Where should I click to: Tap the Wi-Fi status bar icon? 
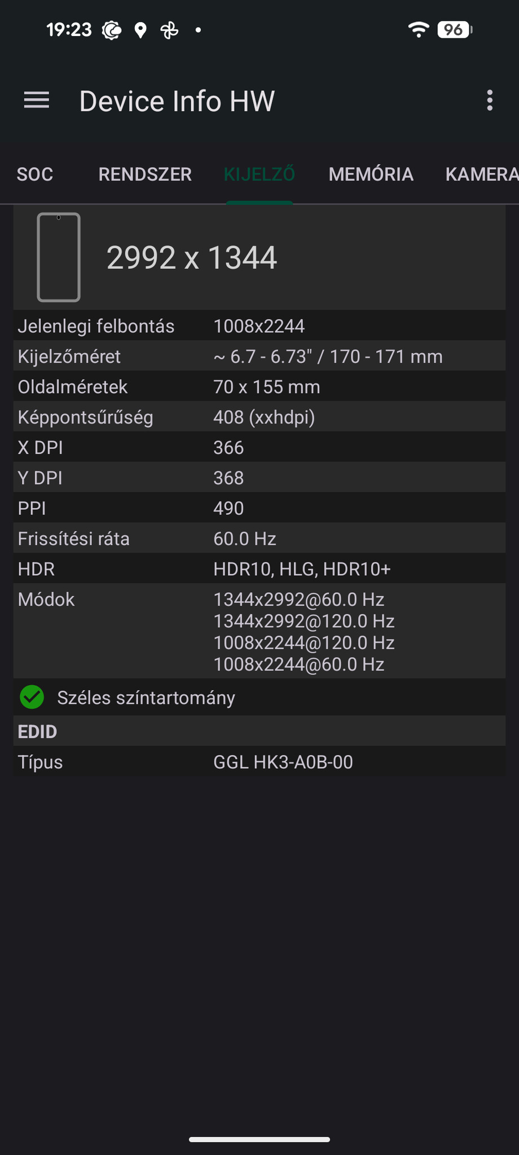[x=418, y=29]
